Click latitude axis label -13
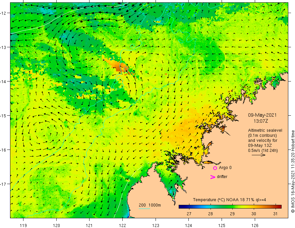This screenshot has height=228, width=295. [x=4, y=47]
